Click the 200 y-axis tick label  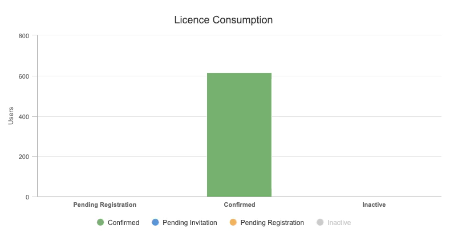click(x=24, y=157)
